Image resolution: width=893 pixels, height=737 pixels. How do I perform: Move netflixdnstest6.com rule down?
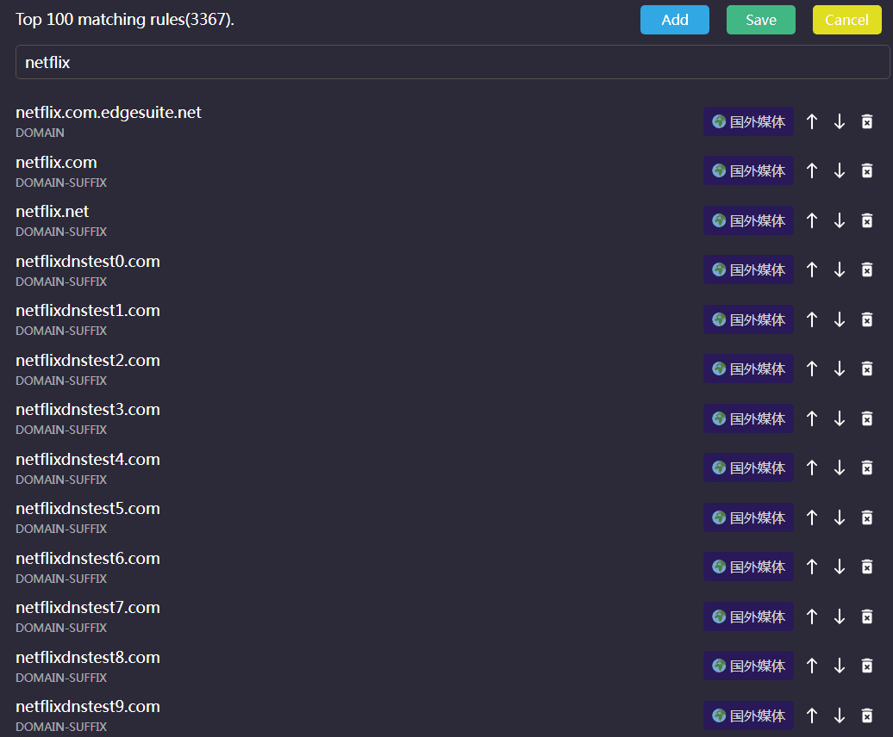840,567
